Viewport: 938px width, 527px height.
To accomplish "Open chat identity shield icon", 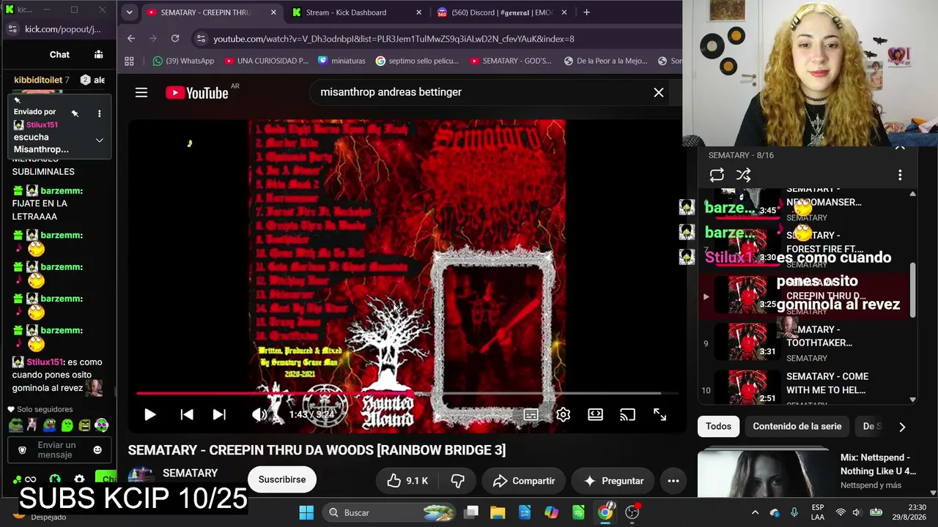I will [x=22, y=449].
